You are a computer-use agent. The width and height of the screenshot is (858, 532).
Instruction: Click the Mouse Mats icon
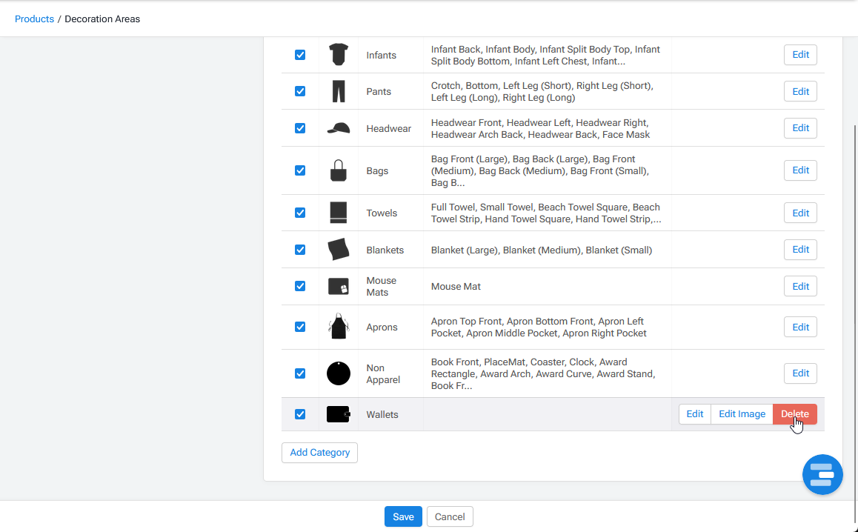point(339,286)
